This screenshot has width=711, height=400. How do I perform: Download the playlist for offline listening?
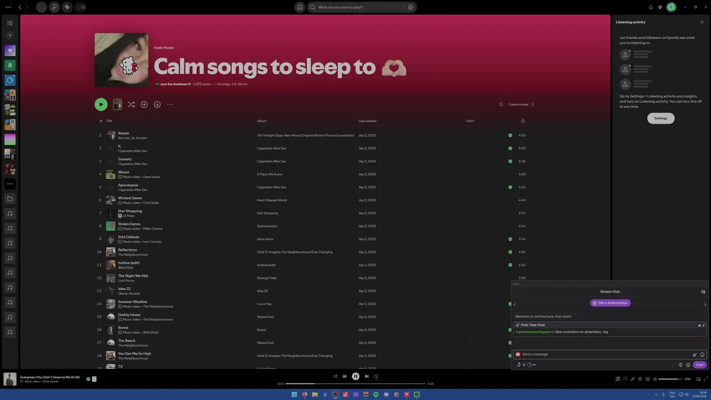[157, 104]
